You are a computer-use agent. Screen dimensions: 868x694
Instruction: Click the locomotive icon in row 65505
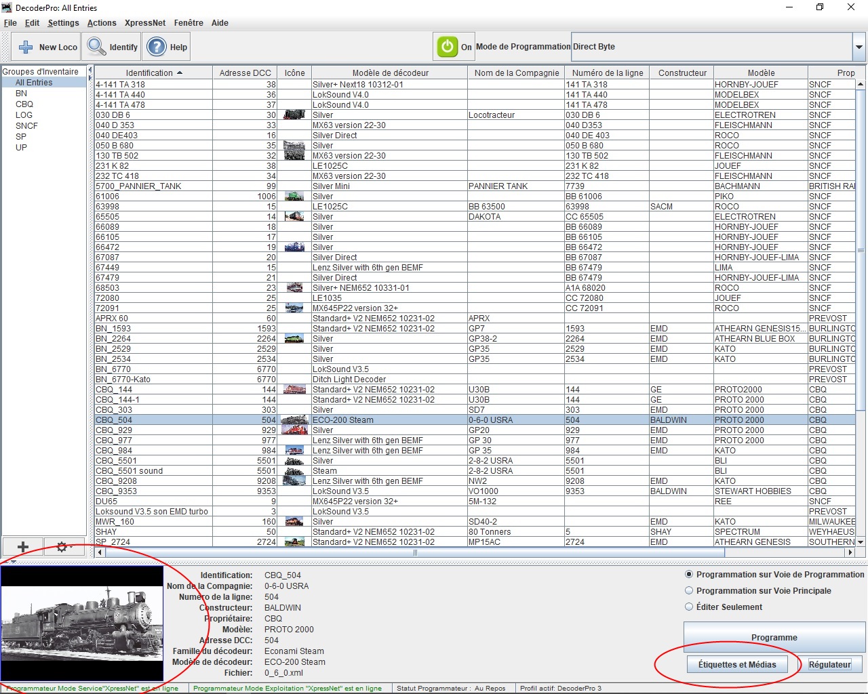pyautogui.click(x=294, y=217)
